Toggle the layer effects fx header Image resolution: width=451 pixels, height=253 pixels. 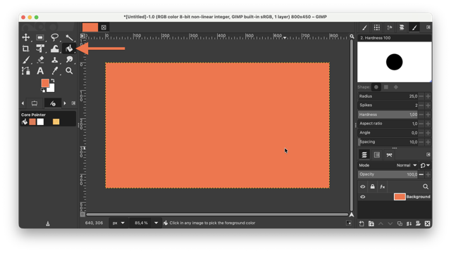(382, 187)
